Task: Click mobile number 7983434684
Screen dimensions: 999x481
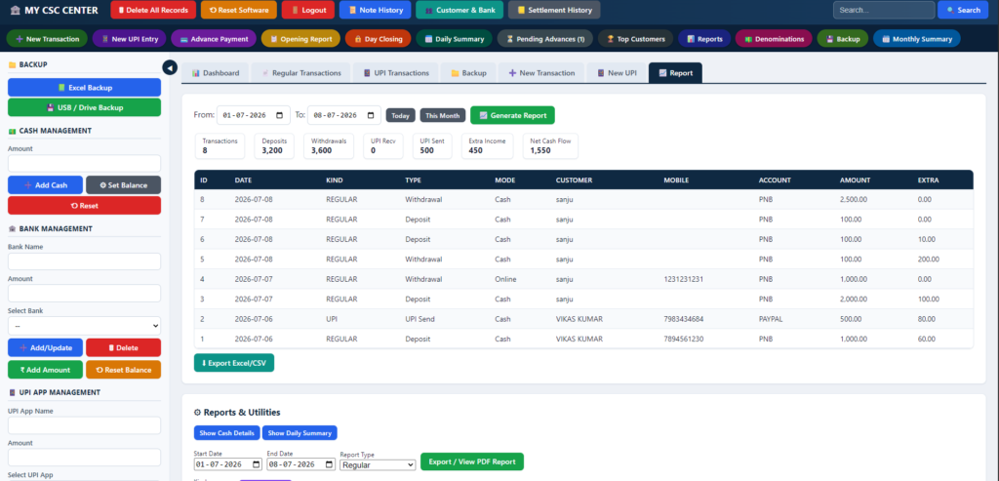Action: click(x=684, y=318)
